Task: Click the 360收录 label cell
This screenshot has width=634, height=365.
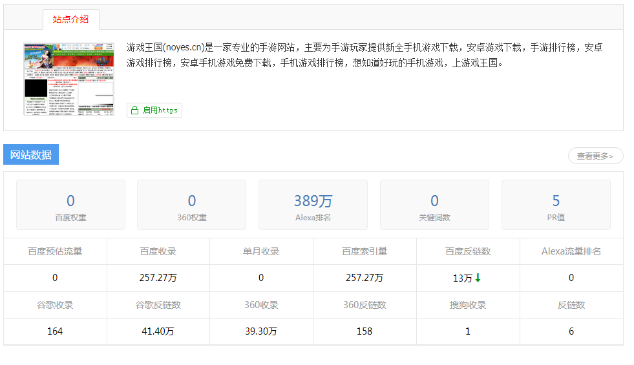Action: (x=261, y=305)
